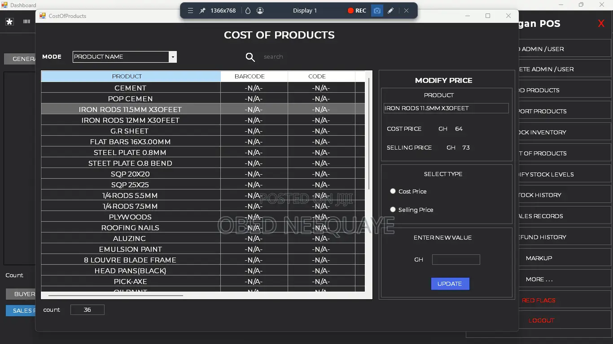Select the Cost Price radio button
Viewport: 613px width, 344px height.
coord(393,191)
